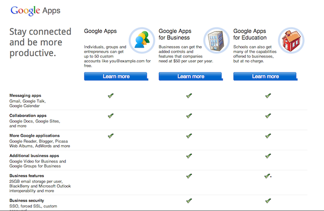Image resolution: width=324 pixels, height=211 pixels.
Task: Click Learn more under Google Apps
Action: [x=116, y=76]
